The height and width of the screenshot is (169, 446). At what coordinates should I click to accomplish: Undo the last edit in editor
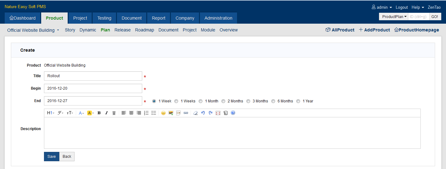point(203,113)
